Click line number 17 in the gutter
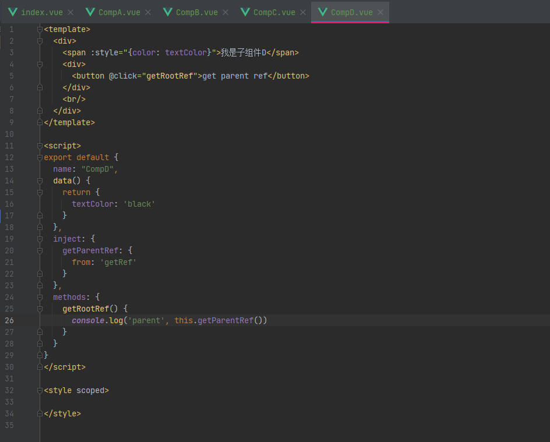 coord(9,215)
